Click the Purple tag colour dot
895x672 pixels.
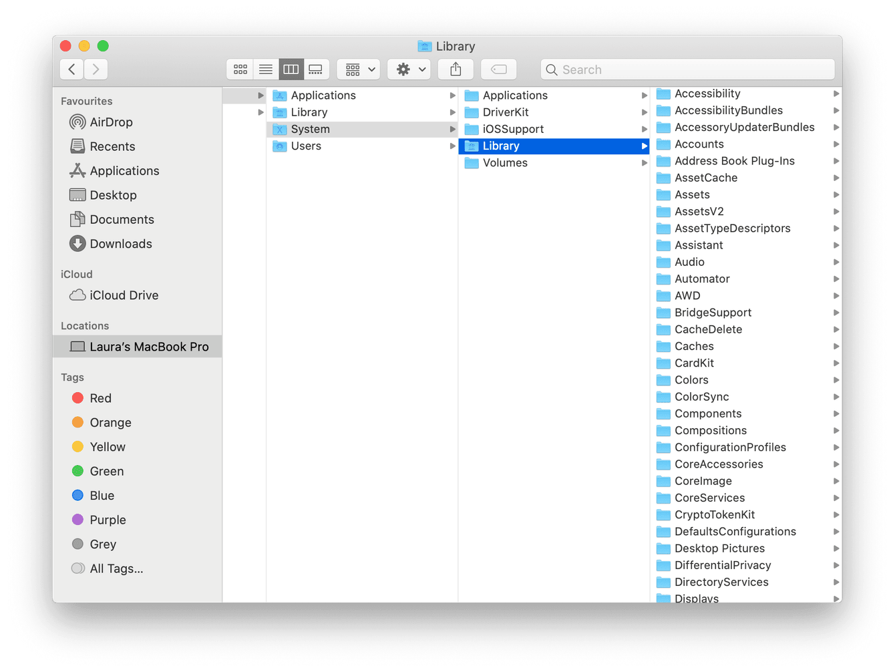tap(77, 520)
